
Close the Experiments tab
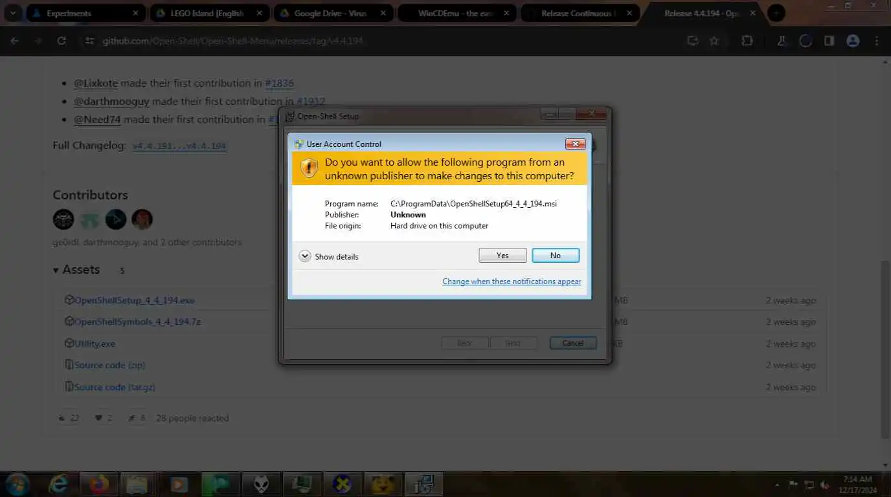135,13
